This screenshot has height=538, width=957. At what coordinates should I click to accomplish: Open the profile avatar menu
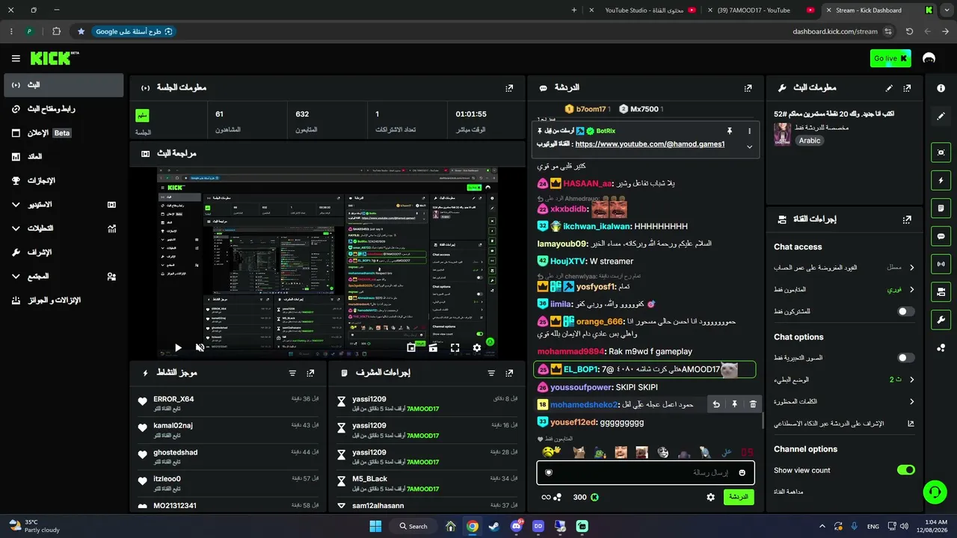click(x=929, y=58)
